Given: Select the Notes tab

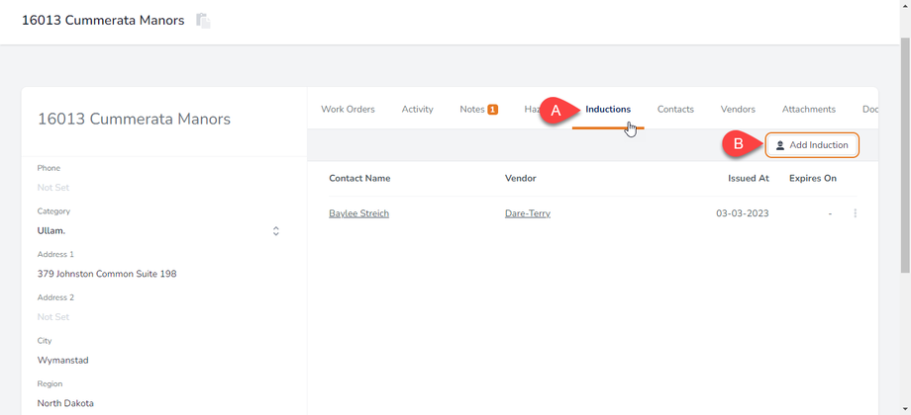Looking at the screenshot, I should click(471, 110).
